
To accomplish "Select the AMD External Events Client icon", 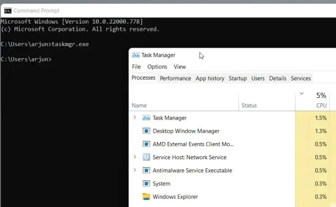I will click(x=146, y=144).
